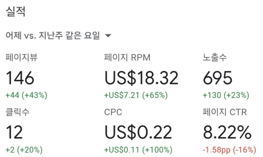
Task: Click the 실적 section heading
Action: [x=15, y=11]
